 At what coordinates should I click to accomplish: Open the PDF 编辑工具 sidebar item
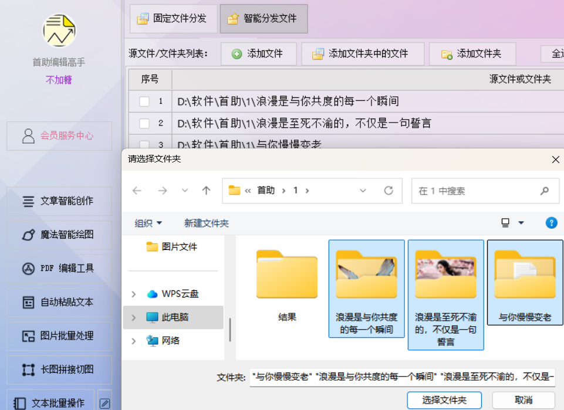(x=59, y=269)
